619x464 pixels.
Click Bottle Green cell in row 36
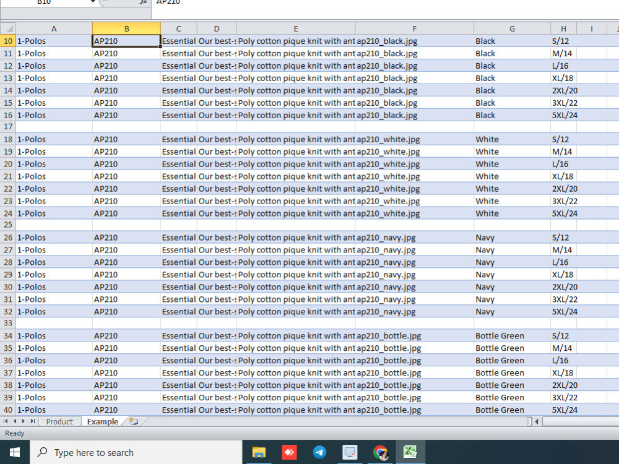(x=512, y=361)
